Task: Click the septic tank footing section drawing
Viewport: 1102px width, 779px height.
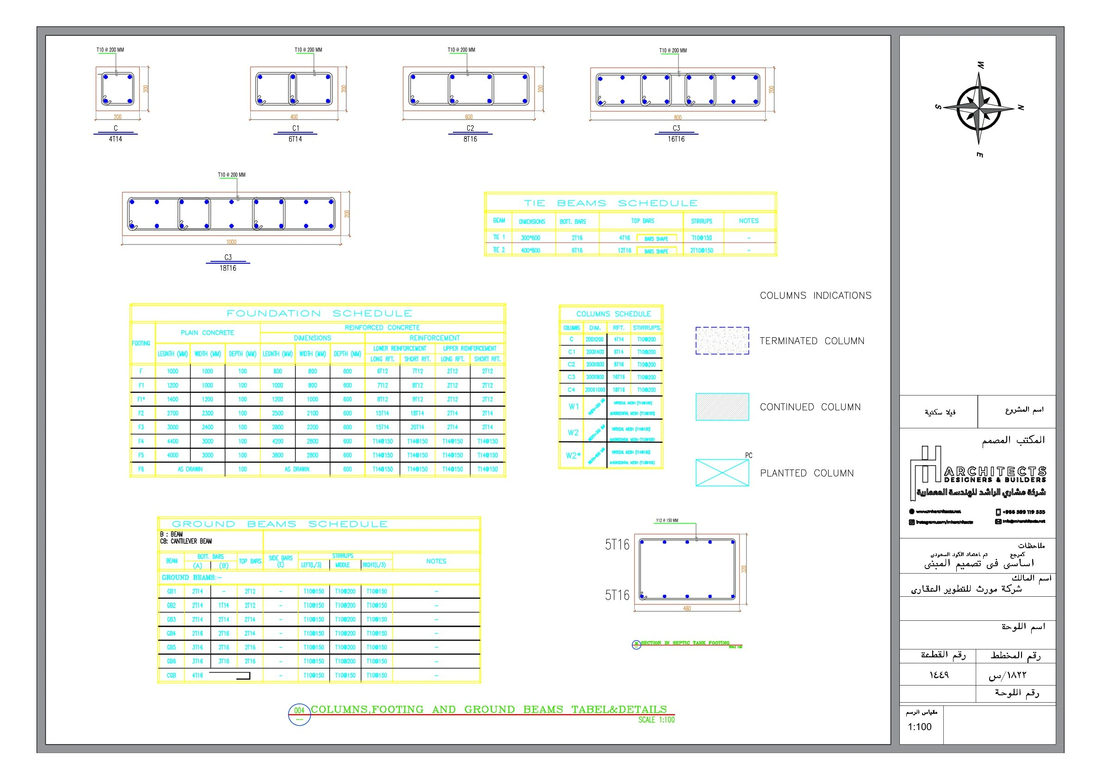Action: [x=687, y=569]
